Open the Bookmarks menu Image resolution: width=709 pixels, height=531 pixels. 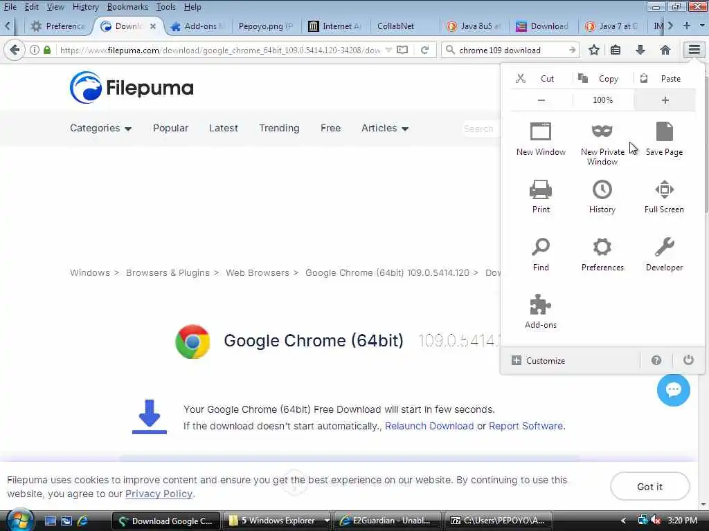[x=127, y=7]
